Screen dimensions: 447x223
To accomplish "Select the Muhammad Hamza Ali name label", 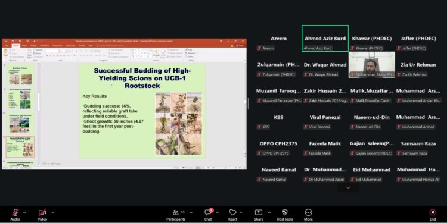I will [421, 180].
